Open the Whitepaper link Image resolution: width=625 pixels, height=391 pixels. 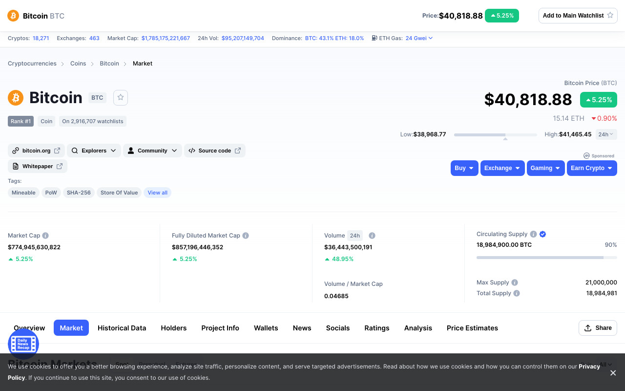[x=38, y=166]
